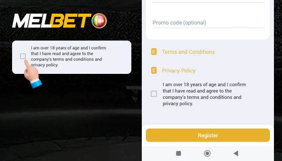
Task: Click the blue sleeve cuff of the hand
Action: coord(36,84)
